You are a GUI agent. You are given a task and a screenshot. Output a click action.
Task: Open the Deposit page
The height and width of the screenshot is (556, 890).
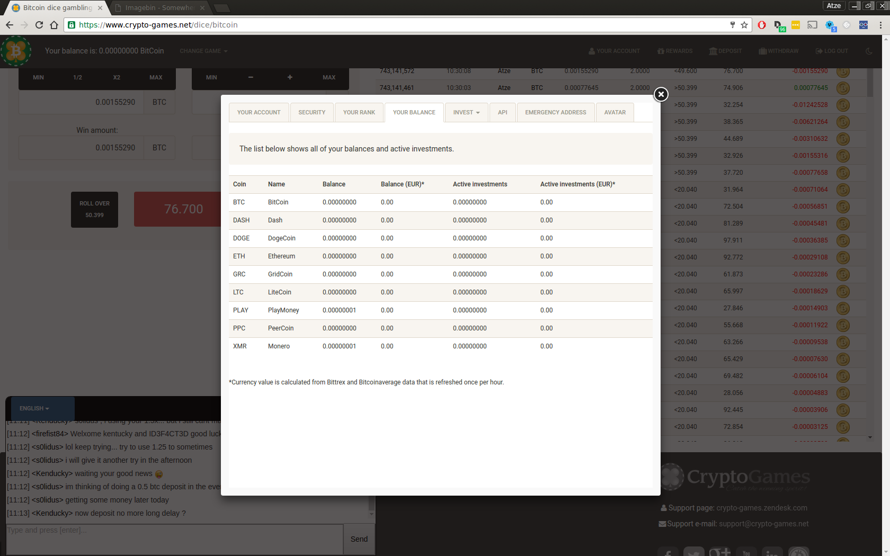[x=725, y=51]
